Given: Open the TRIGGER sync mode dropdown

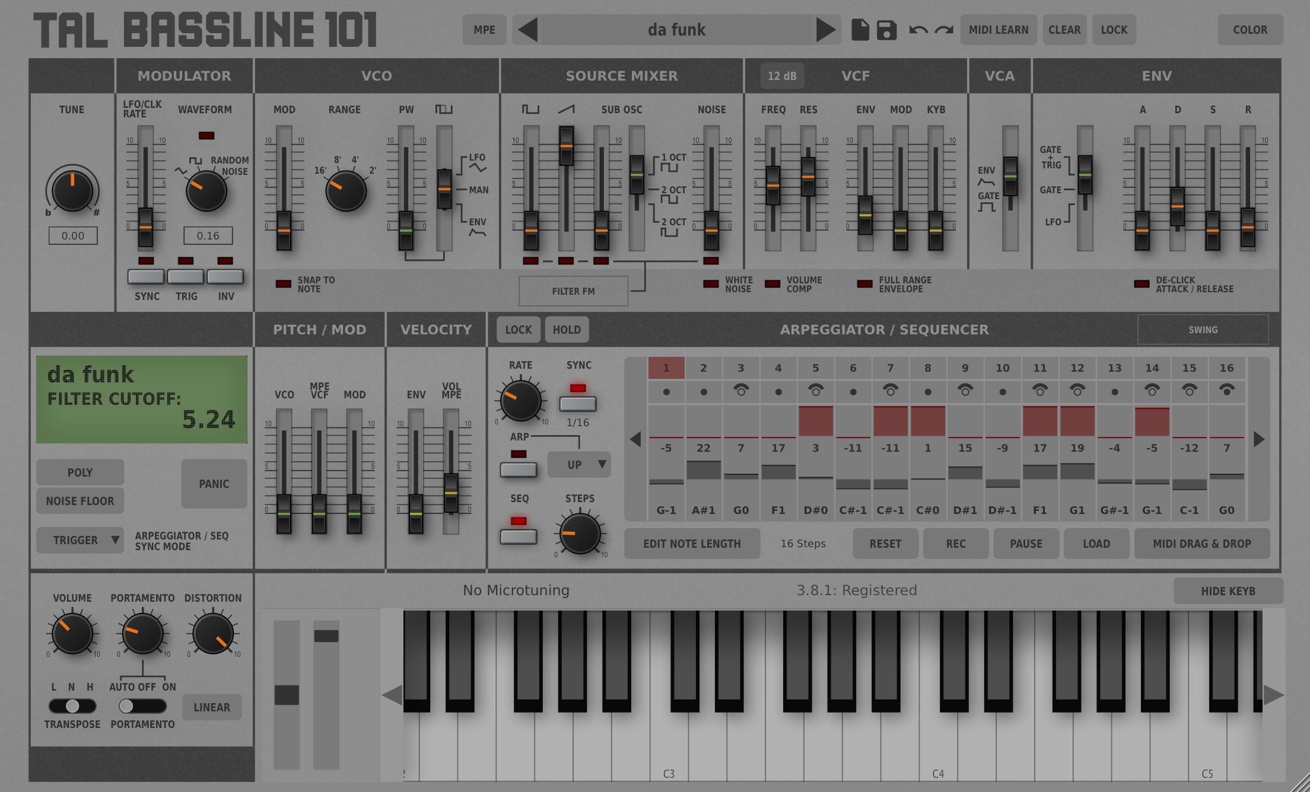Looking at the screenshot, I should pyautogui.click(x=80, y=540).
